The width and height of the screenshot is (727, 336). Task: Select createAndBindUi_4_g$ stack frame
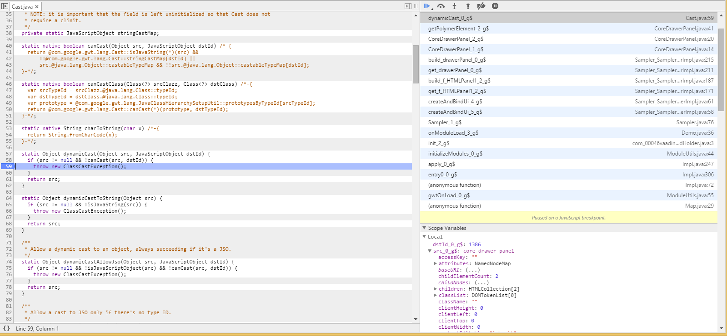tap(569, 102)
